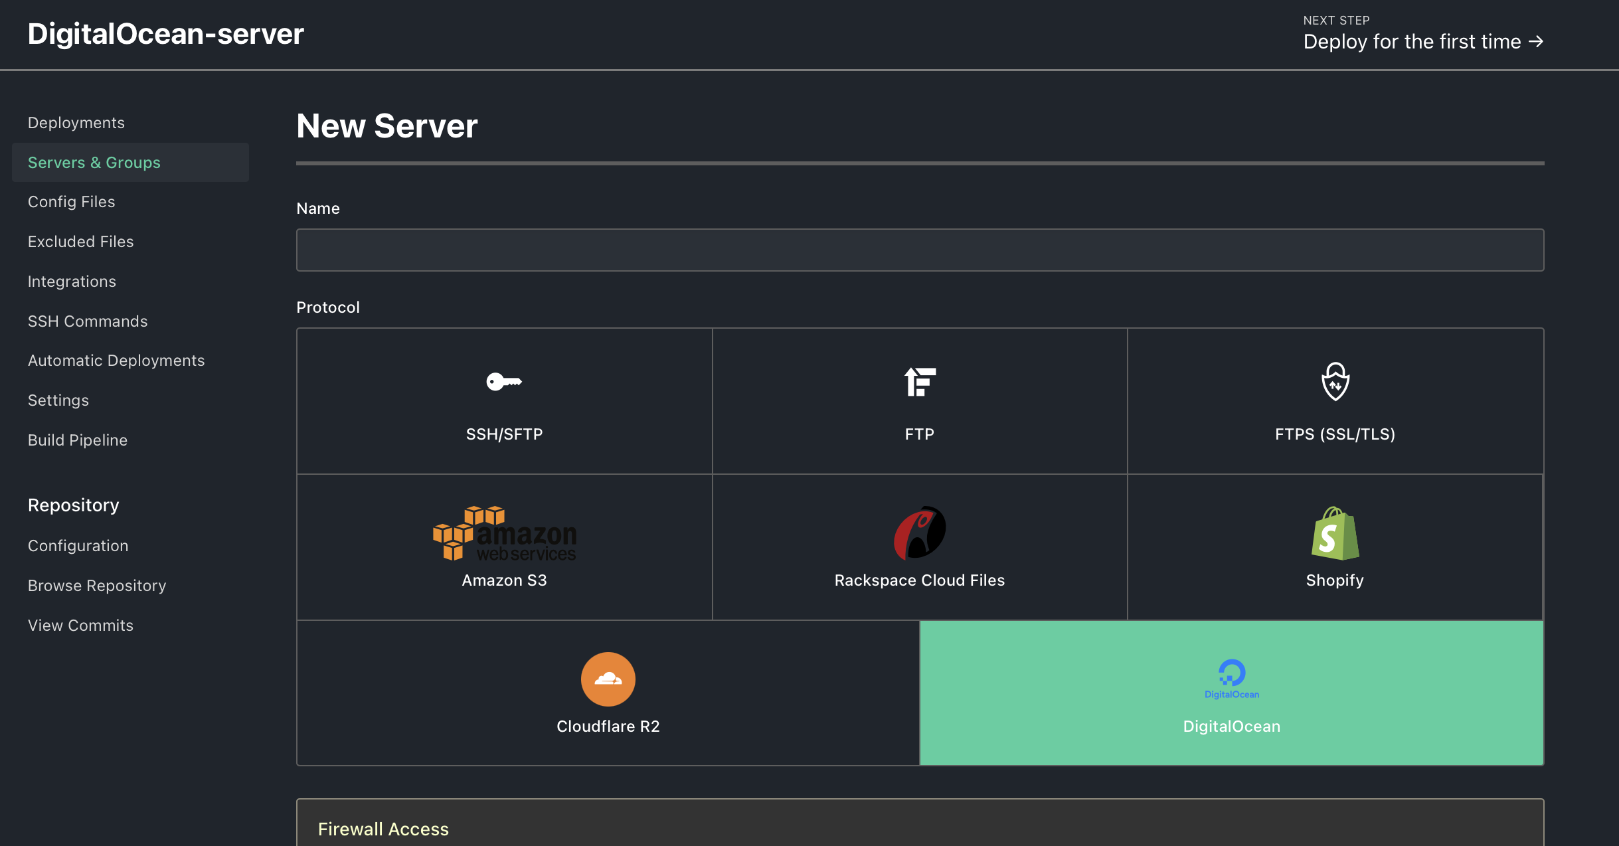Click the Protocol label

pos(328,307)
